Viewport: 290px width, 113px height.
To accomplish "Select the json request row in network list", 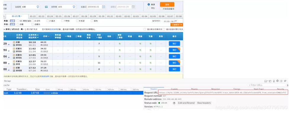I will (x=73, y=93).
